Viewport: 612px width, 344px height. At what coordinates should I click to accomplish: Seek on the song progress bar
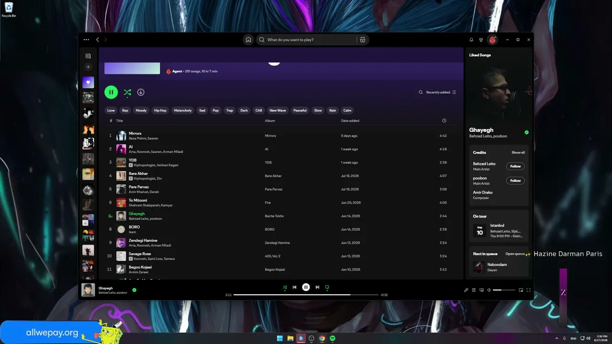click(306, 295)
